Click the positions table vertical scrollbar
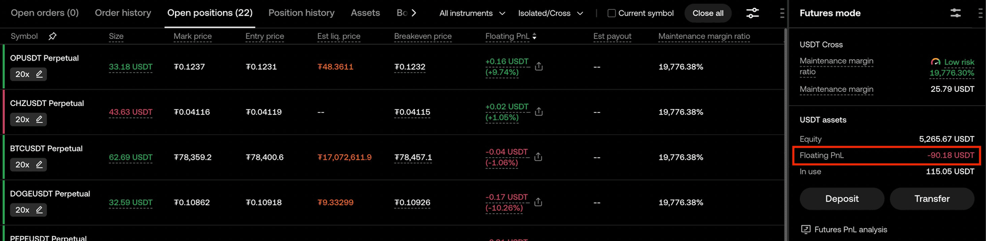The image size is (986, 241). [x=786, y=134]
